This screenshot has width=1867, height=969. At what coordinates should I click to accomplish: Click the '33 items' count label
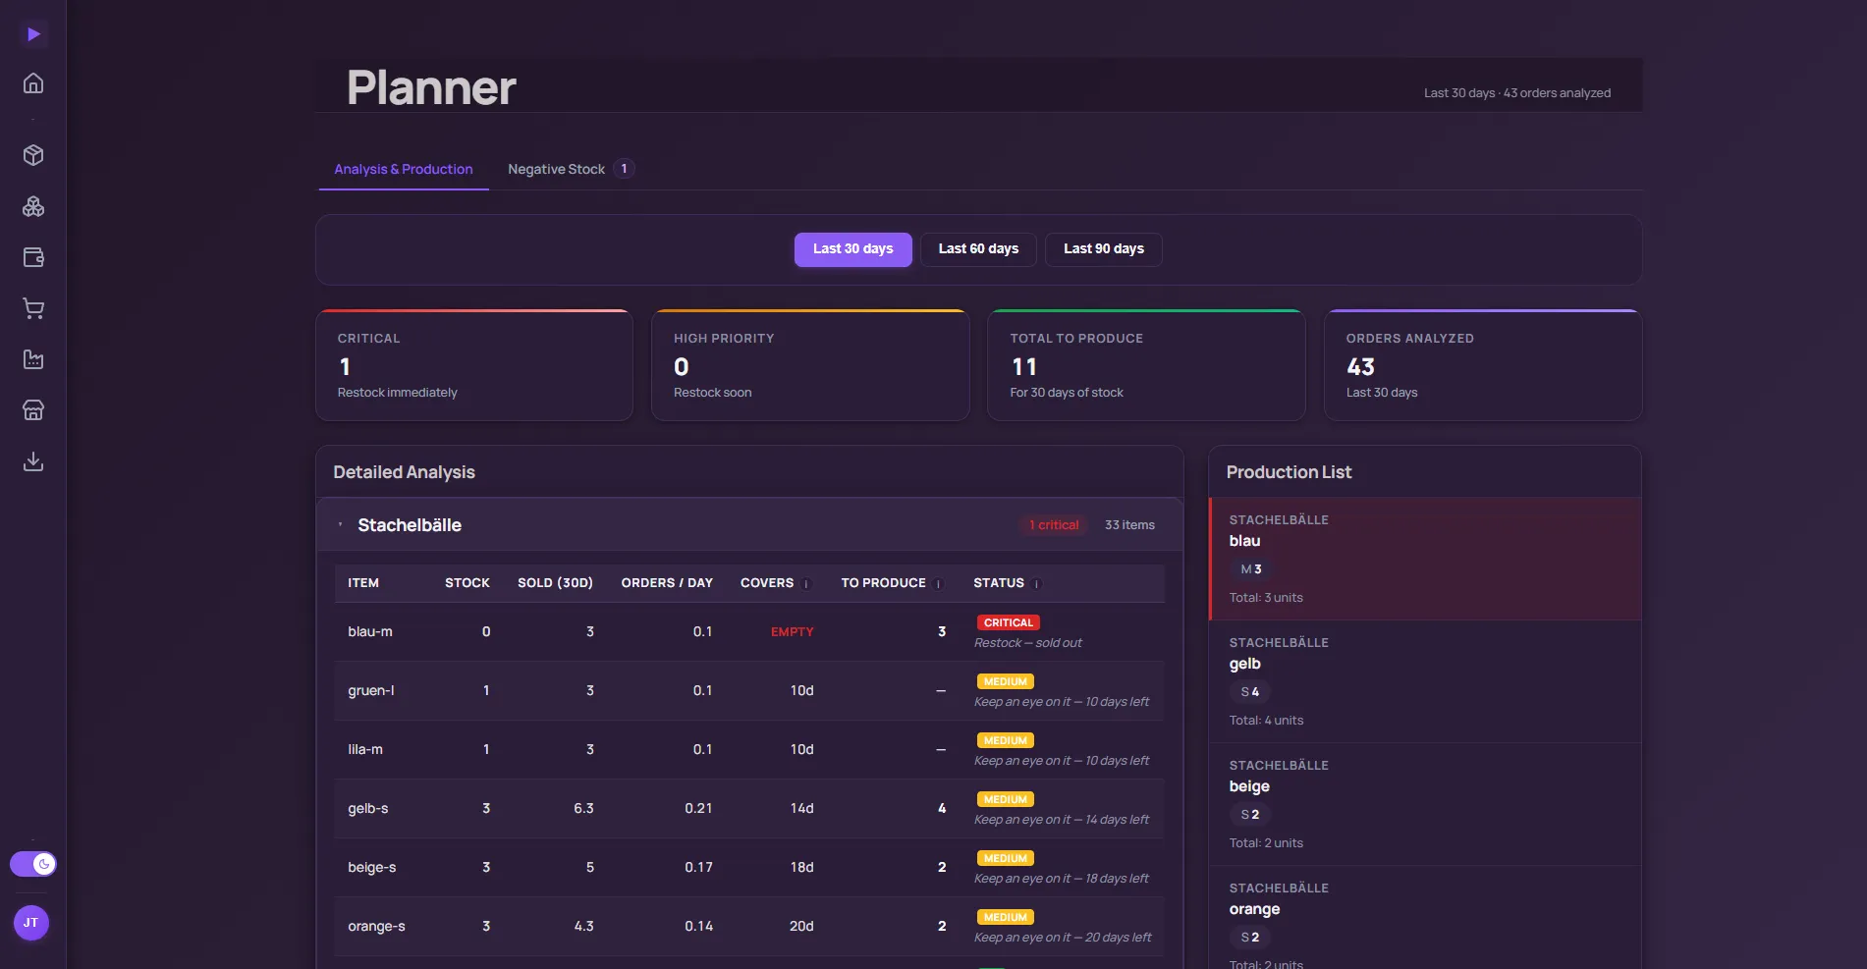pos(1129,525)
